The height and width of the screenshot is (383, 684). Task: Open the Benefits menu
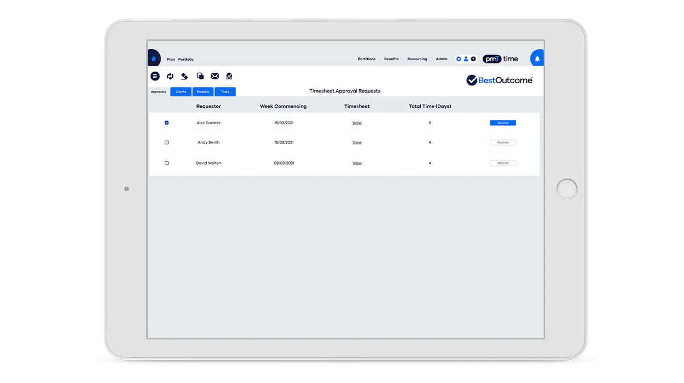click(x=391, y=59)
